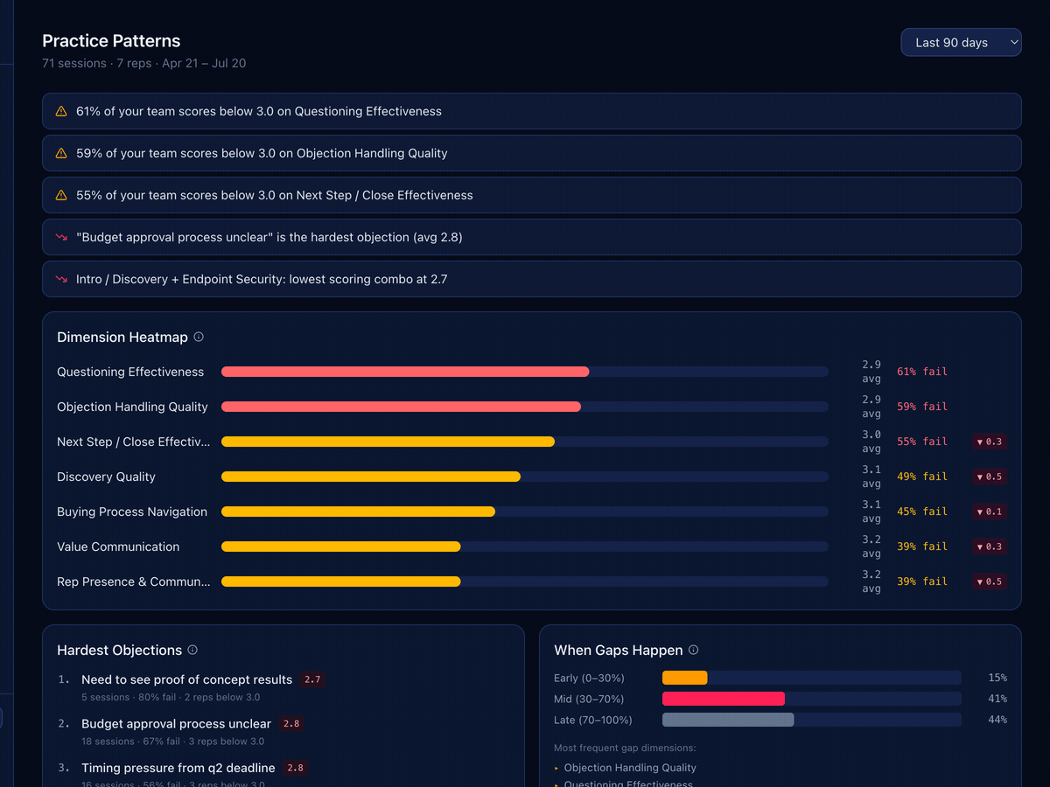Screen dimensions: 1050x787
Task: Click the 59% fail value
Action: (x=922, y=407)
